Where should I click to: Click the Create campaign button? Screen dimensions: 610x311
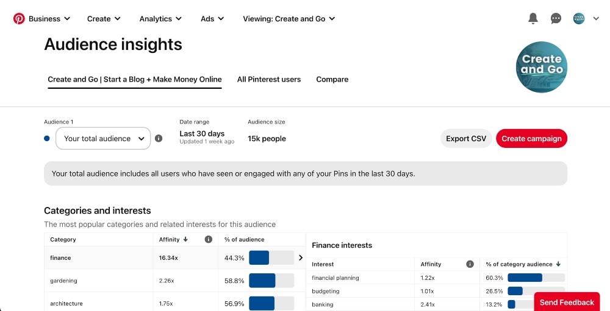coord(531,139)
